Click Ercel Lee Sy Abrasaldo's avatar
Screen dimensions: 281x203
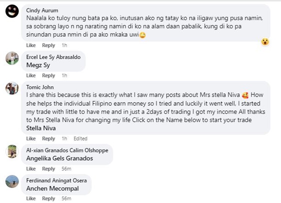pyautogui.click(x=12, y=58)
